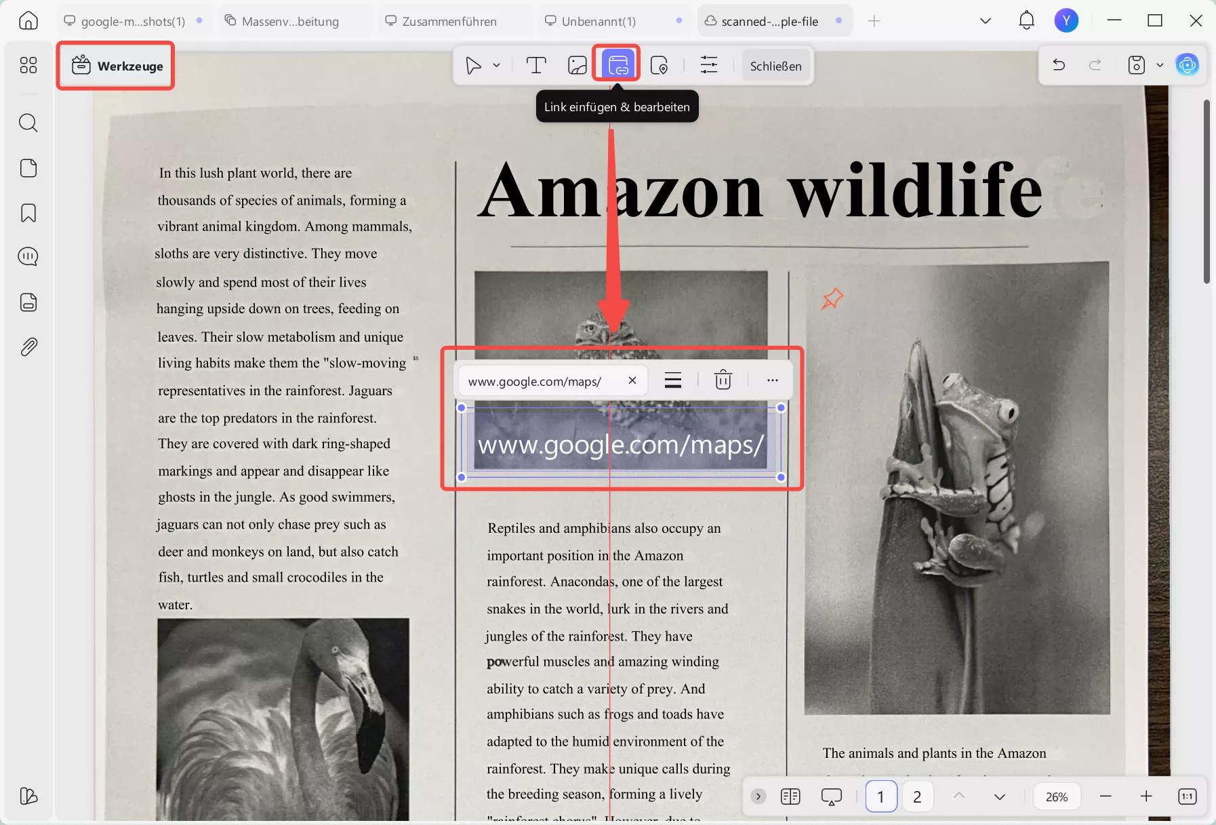Click the www.google.com/maps/ URL input field
Viewport: 1216px width, 825px height.
(542, 381)
